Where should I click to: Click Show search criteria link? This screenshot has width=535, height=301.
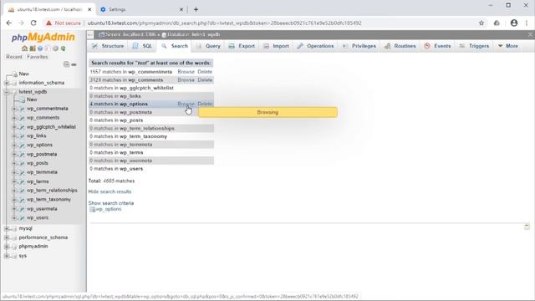[x=111, y=203]
